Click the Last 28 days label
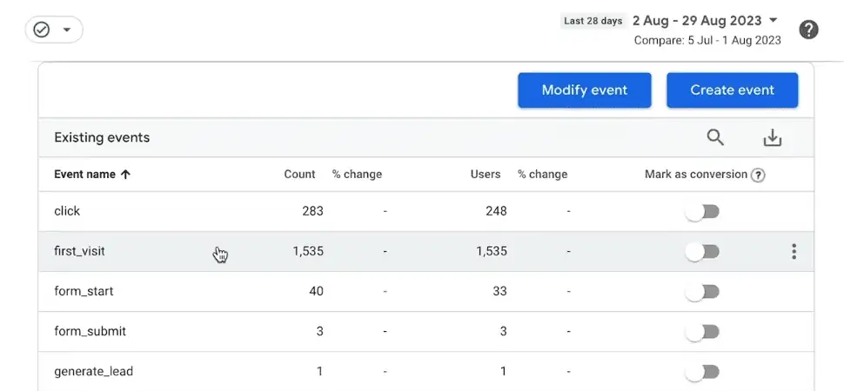This screenshot has height=391, width=844. [x=593, y=21]
